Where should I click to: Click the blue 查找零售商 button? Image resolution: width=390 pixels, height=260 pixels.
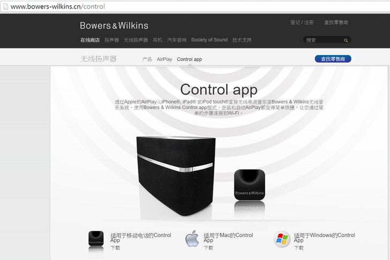click(333, 59)
